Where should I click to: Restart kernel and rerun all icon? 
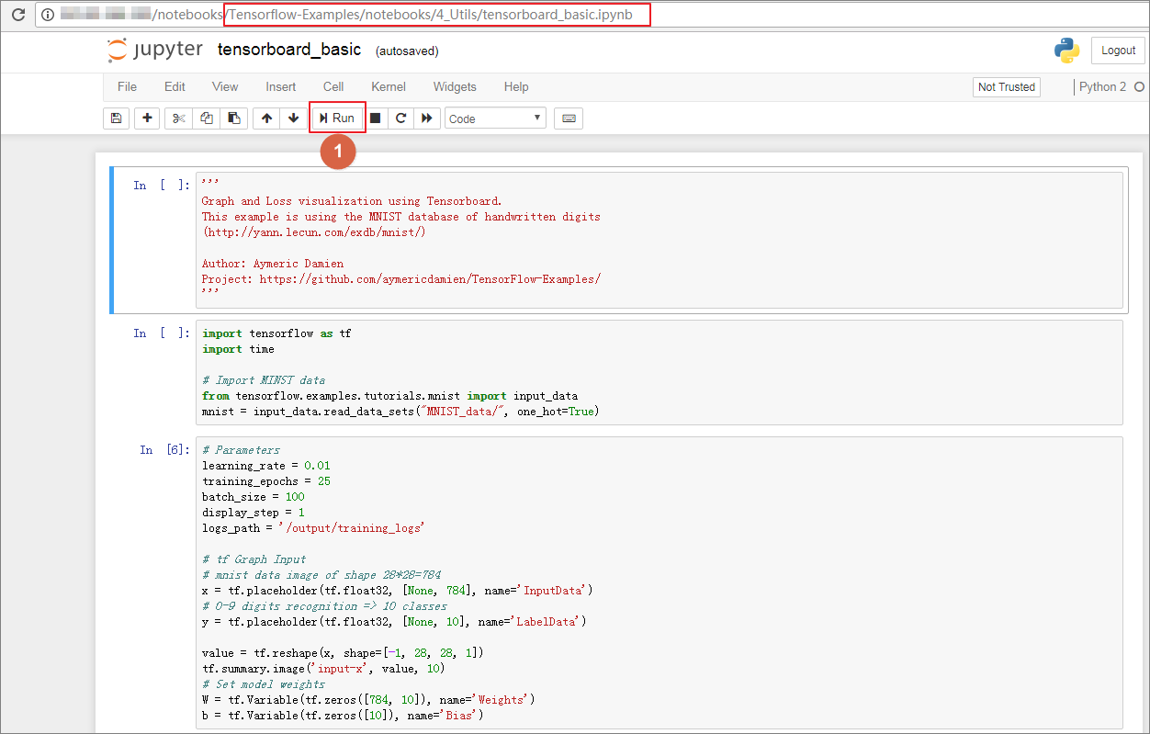click(x=426, y=119)
